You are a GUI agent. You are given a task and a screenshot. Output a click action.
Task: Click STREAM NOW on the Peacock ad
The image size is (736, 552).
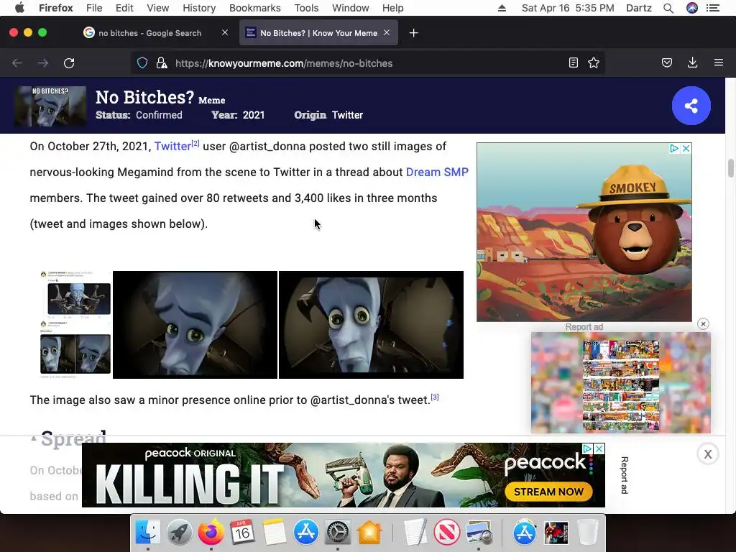(x=548, y=492)
